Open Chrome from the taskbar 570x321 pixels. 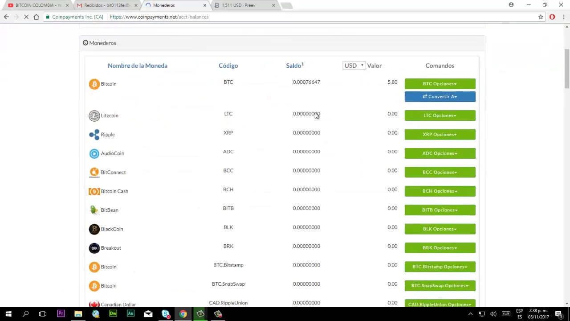coord(183,314)
